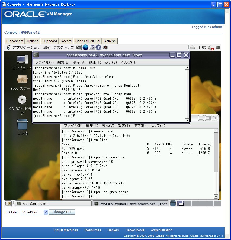231x240 pixels.
Task: Open the アプリケーション menu
Action: point(27,47)
